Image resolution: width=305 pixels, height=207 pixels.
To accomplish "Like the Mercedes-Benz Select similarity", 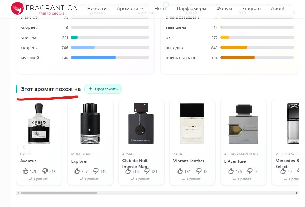I will 283,171.
